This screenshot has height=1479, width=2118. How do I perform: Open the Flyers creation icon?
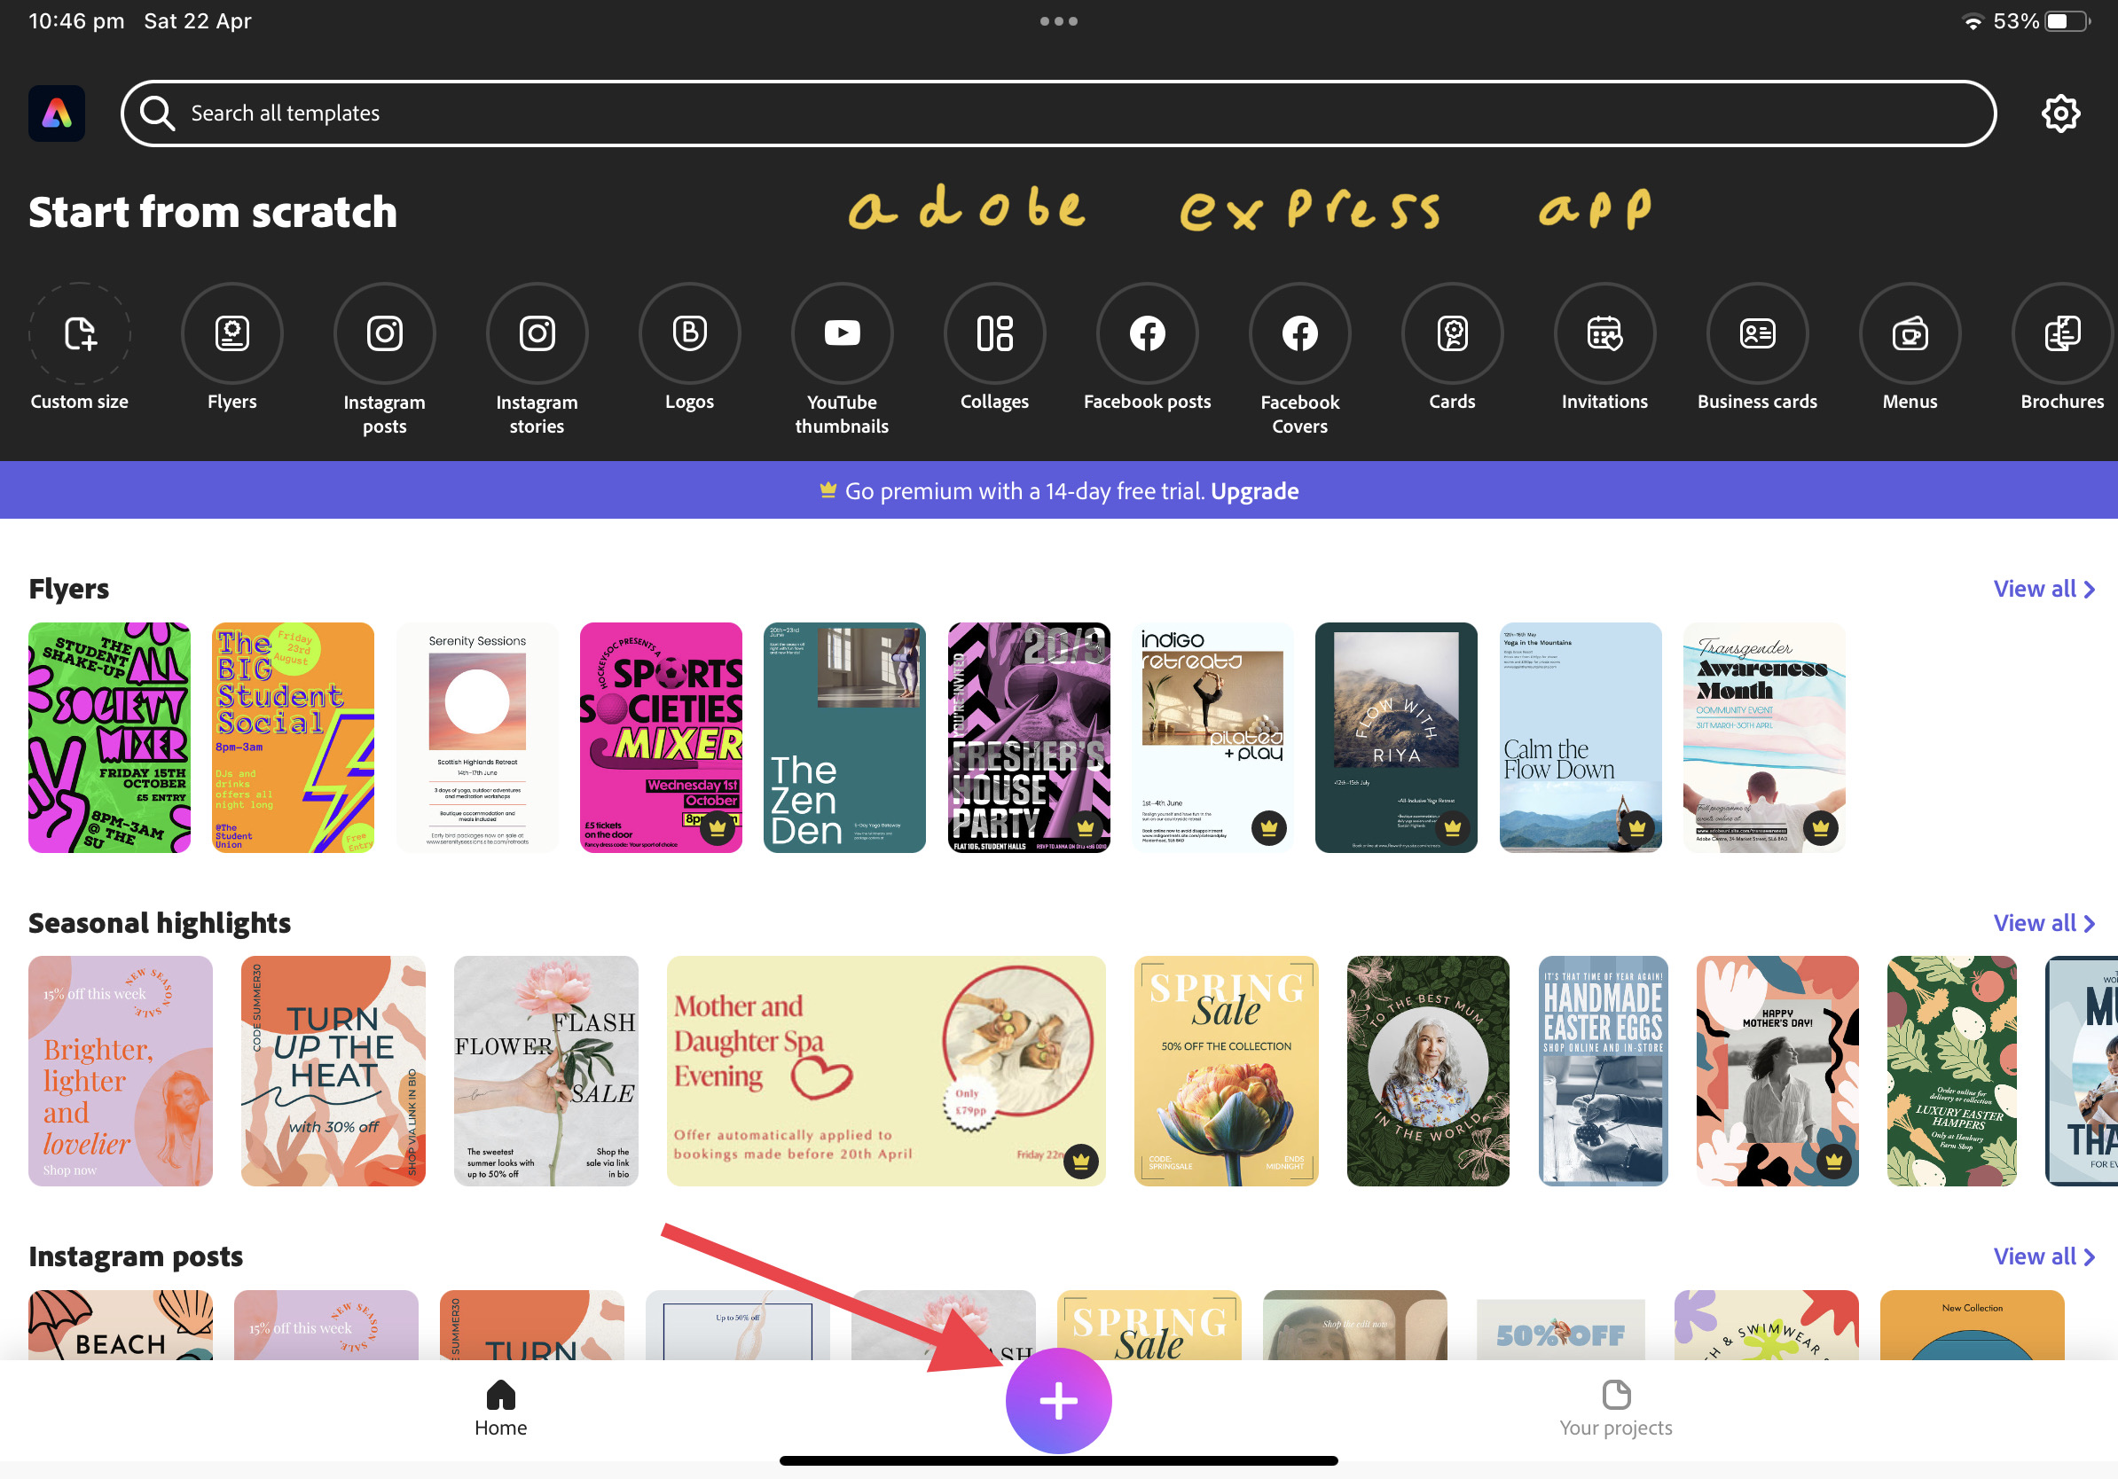pyautogui.click(x=231, y=333)
